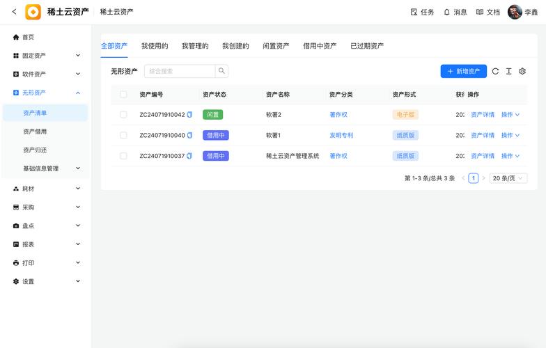Switch to the 闲置资产 tab
The height and width of the screenshot is (348, 546).
[x=276, y=46]
